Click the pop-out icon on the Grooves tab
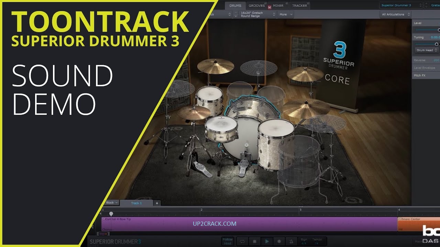 (x=265, y=3)
